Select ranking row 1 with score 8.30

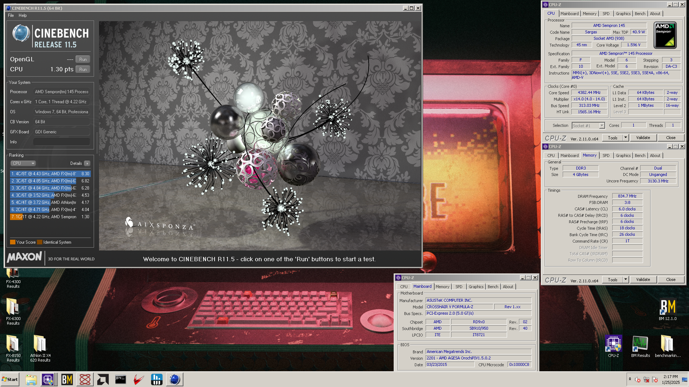[50, 174]
